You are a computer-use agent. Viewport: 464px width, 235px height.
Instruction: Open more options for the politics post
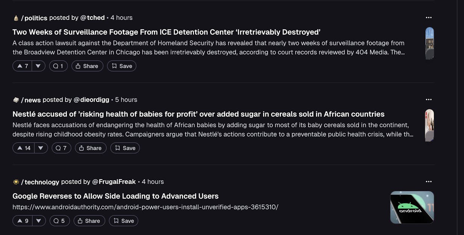pos(429,18)
